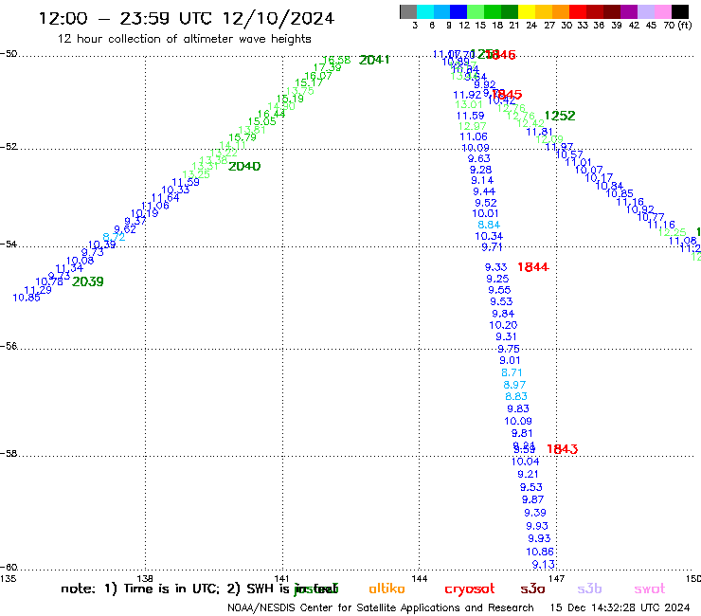
Task: Click the subtitle '12 hour collection of altimeter wave heights'
Action: pos(184,39)
